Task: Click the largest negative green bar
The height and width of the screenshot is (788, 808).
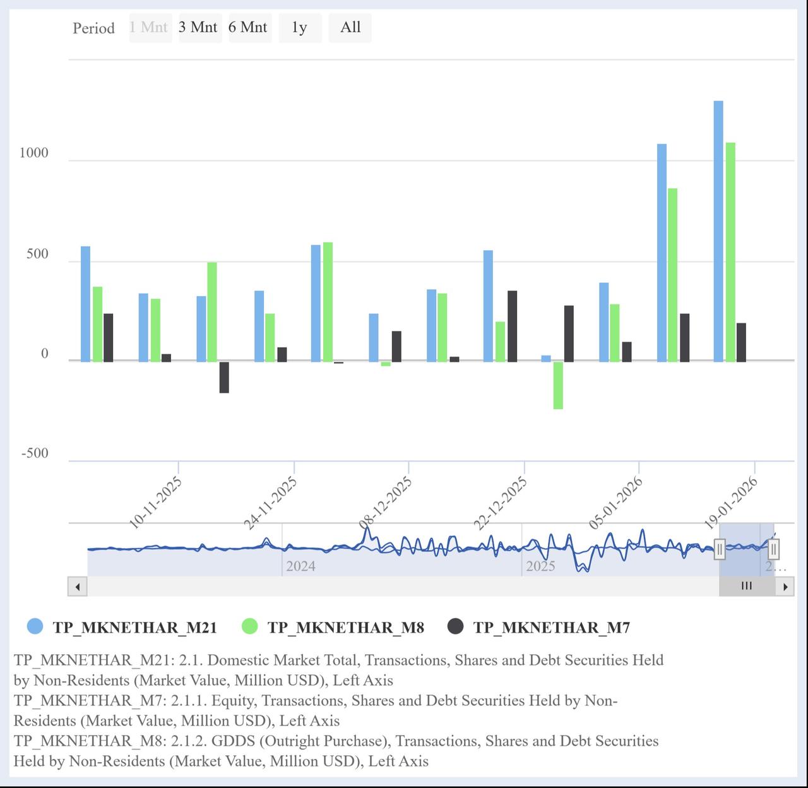Action: 558,385
